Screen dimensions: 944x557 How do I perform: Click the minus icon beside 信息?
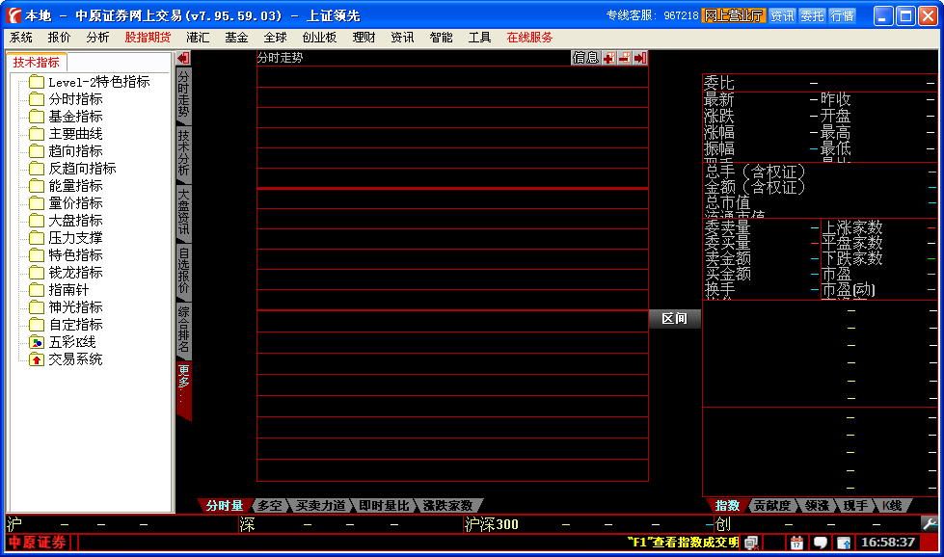[x=624, y=58]
